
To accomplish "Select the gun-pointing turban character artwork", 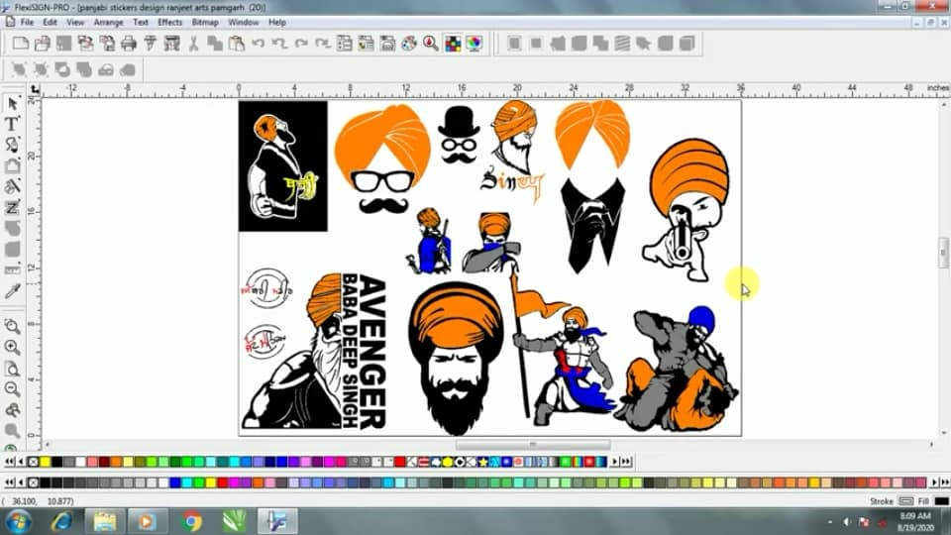I will 687,210.
